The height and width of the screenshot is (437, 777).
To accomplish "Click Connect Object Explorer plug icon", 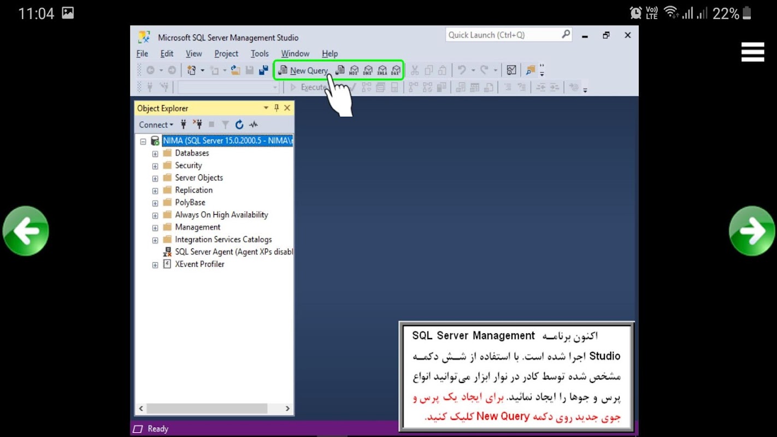I will 184,125.
